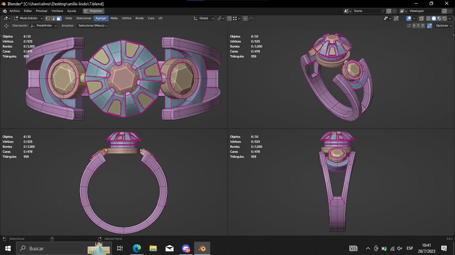Open the editor type selector

click(x=7, y=18)
